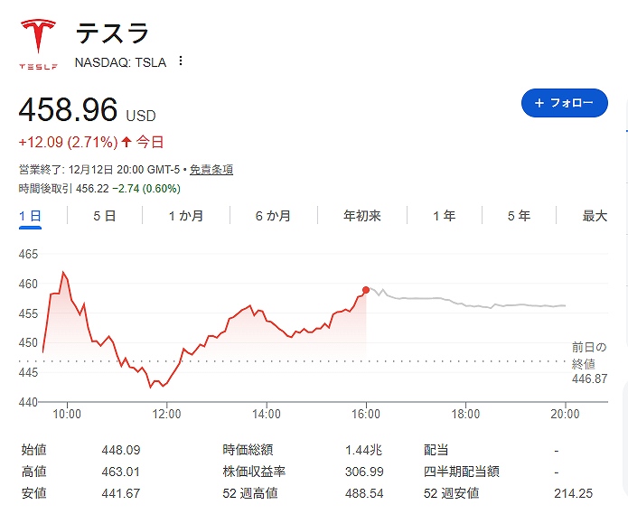Select the 6 か月 range tab
The width and height of the screenshot is (628, 514).
point(273,216)
